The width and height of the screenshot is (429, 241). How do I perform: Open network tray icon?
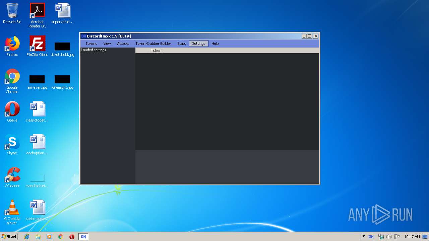pos(381,237)
